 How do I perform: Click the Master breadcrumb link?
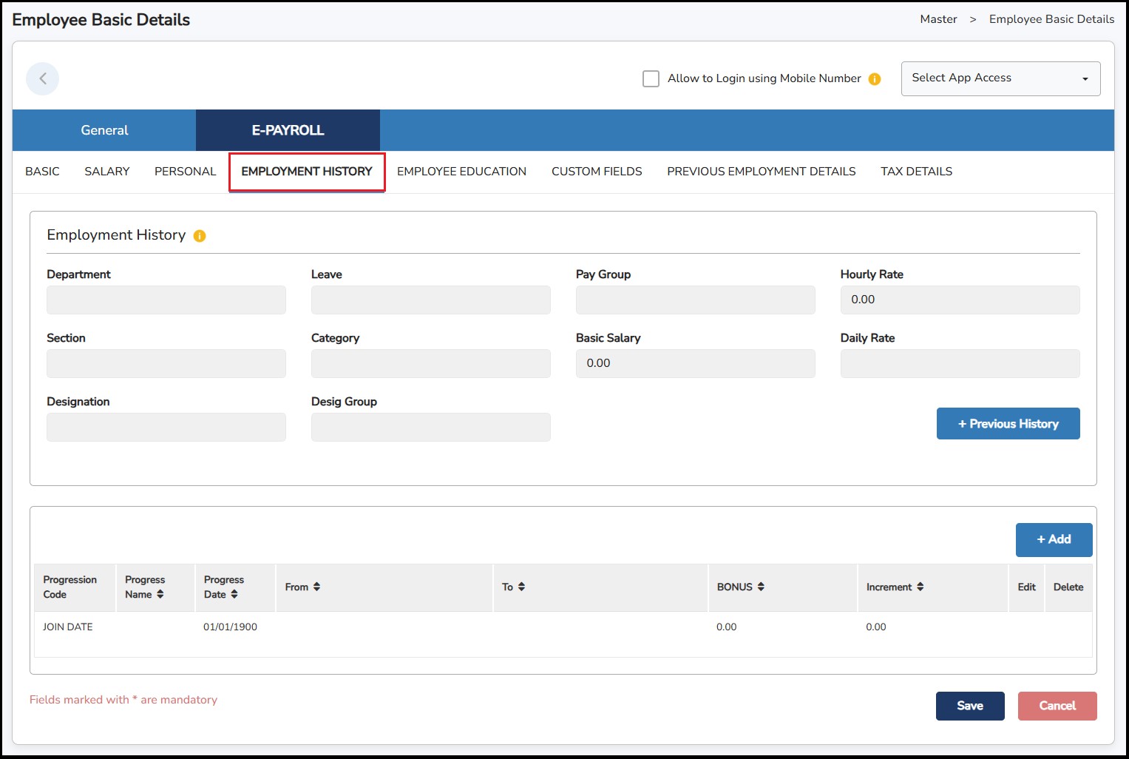tap(938, 19)
